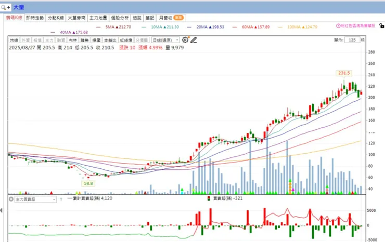This screenshot has height=242, width=385.
Task: Select the pencil drawing tool icon
Action: click(x=194, y=40)
